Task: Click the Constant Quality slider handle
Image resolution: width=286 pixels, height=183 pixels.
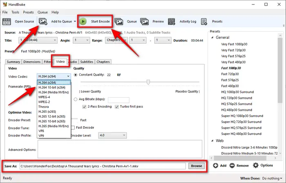Action: click(x=148, y=82)
